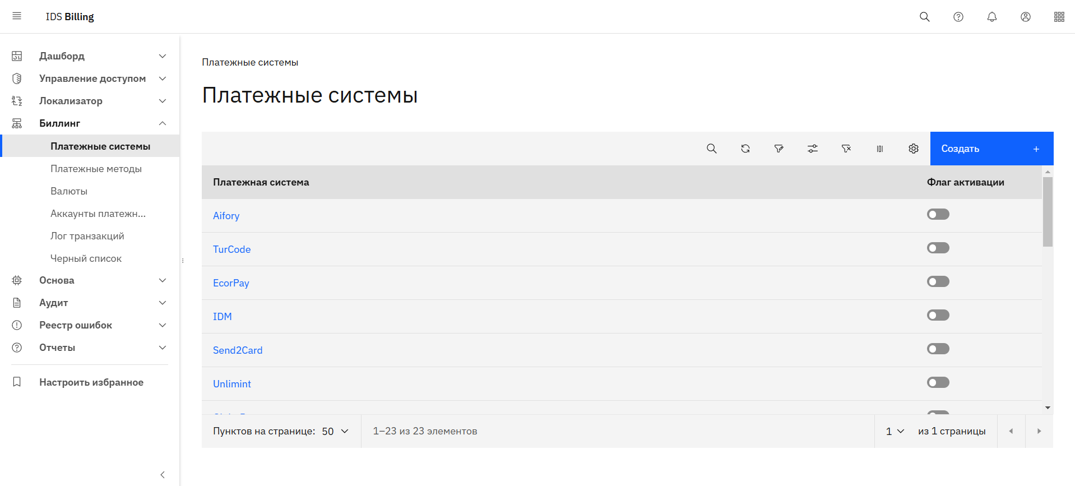Enable the TurCode activation toggle
The height and width of the screenshot is (486, 1075).
coord(938,248)
